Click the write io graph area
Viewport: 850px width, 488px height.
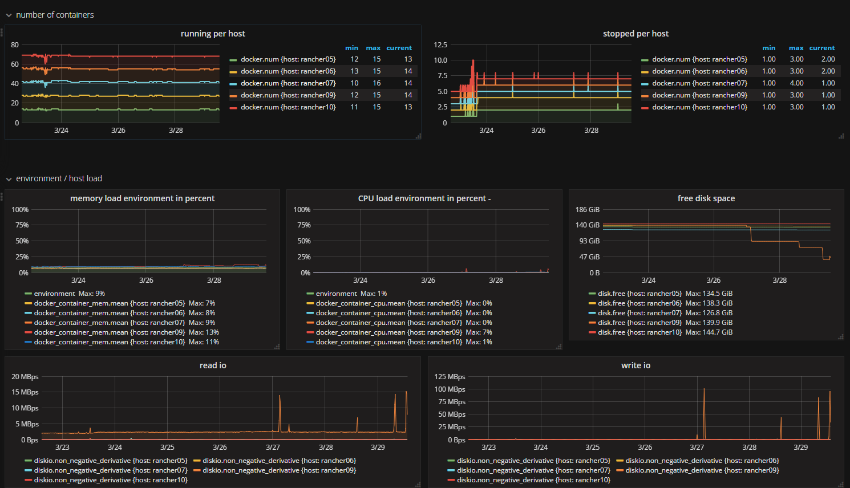pos(650,408)
